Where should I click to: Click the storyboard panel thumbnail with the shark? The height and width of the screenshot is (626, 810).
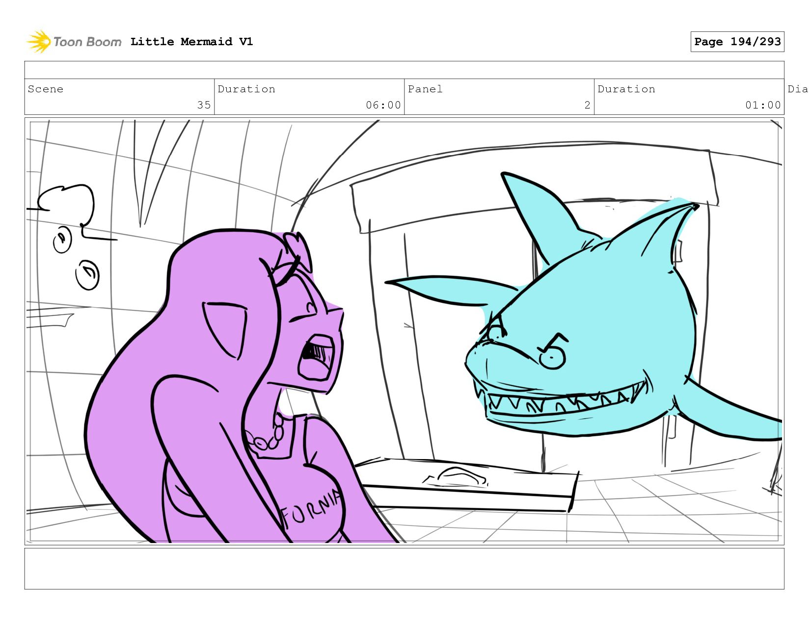click(404, 331)
